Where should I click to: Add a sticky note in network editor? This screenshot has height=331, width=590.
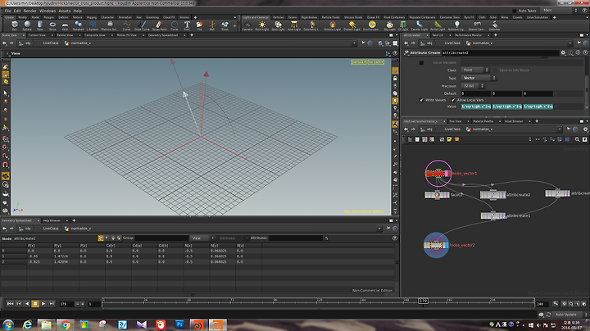point(449,139)
